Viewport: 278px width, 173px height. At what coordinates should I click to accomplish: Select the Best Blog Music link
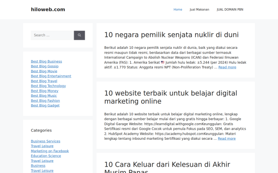tap(44, 95)
